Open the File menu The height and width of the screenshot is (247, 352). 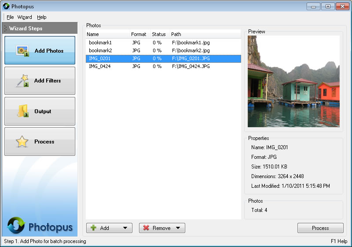point(10,17)
